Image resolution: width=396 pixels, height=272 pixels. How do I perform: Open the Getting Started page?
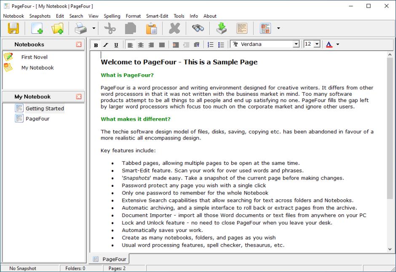[x=45, y=108]
